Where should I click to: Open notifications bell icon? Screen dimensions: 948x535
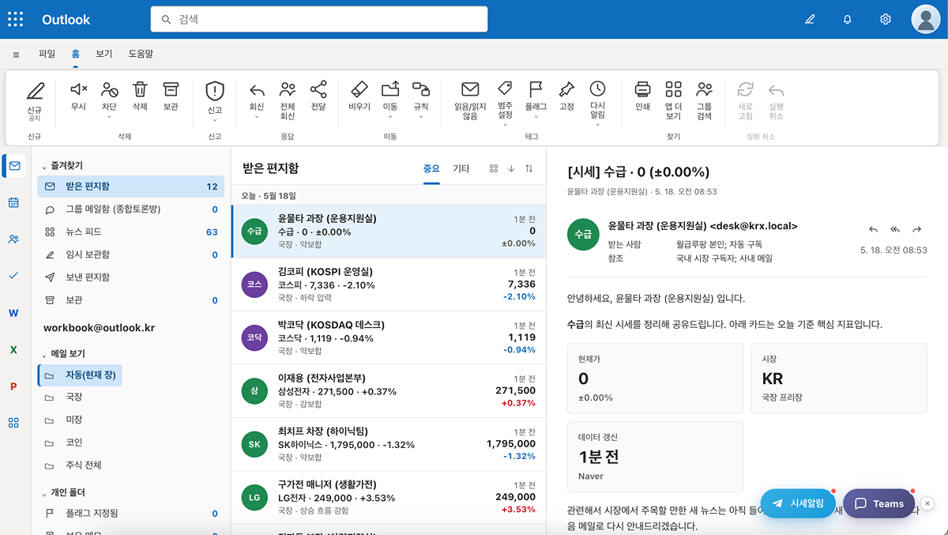point(848,19)
